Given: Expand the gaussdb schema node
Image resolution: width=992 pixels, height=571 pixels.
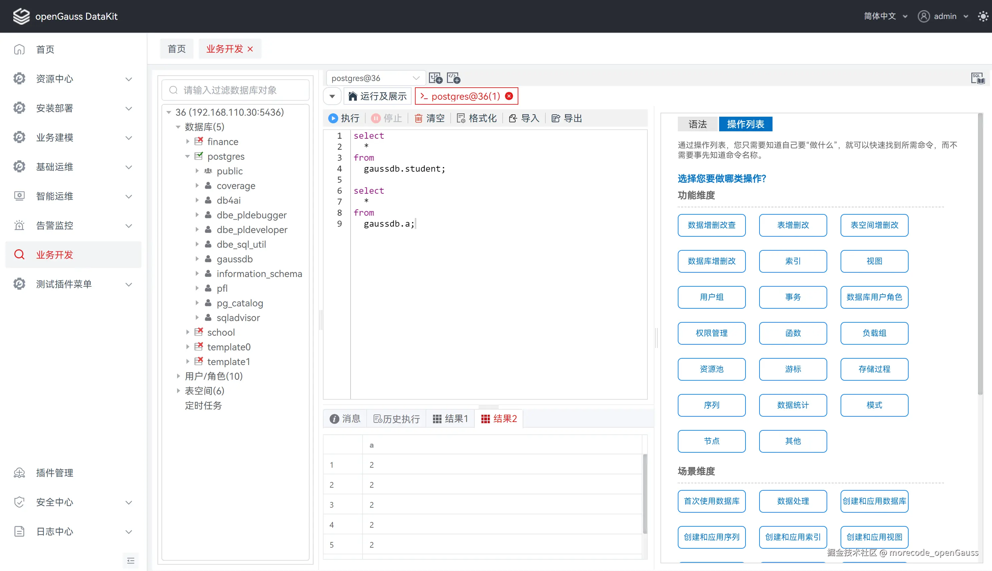Looking at the screenshot, I should pos(197,259).
